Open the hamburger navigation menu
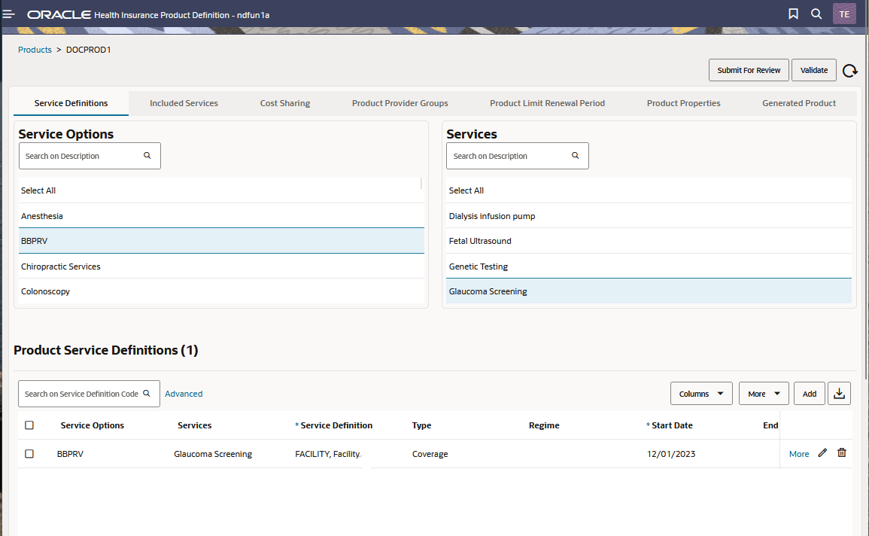Image resolution: width=869 pixels, height=536 pixels. click(9, 14)
